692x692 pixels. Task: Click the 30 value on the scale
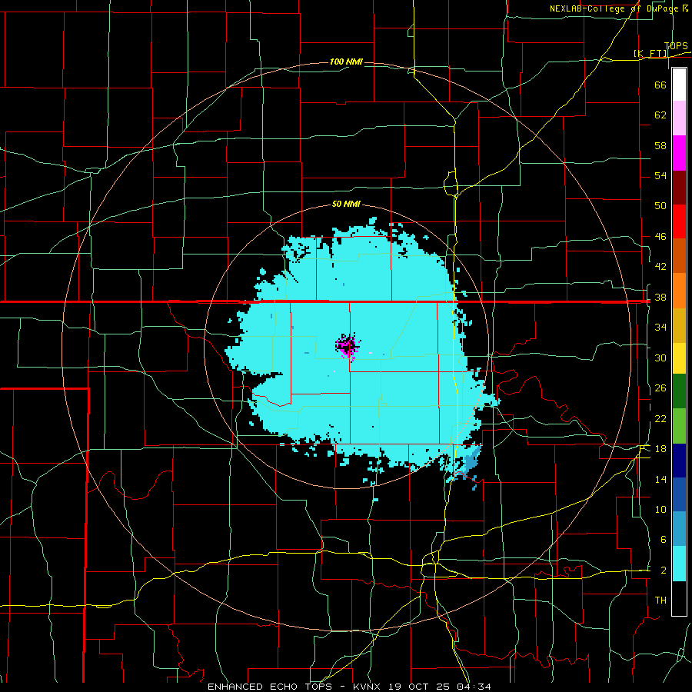pyautogui.click(x=660, y=358)
